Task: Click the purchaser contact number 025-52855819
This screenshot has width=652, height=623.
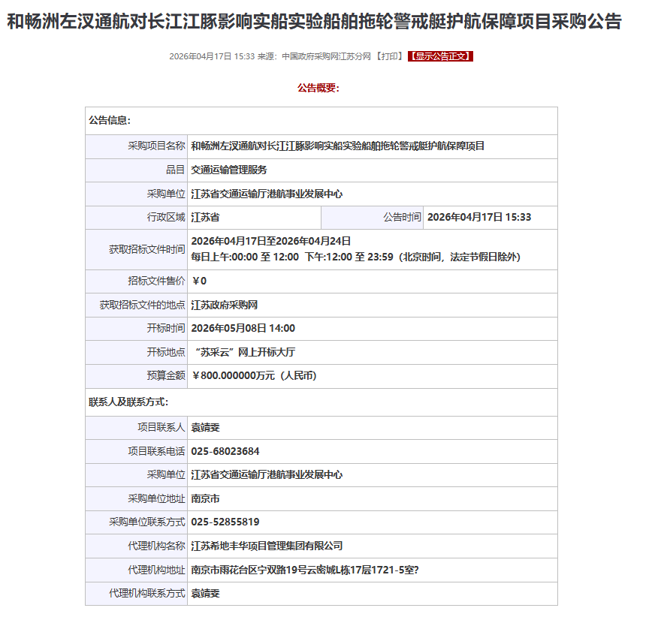Action: 225,522
